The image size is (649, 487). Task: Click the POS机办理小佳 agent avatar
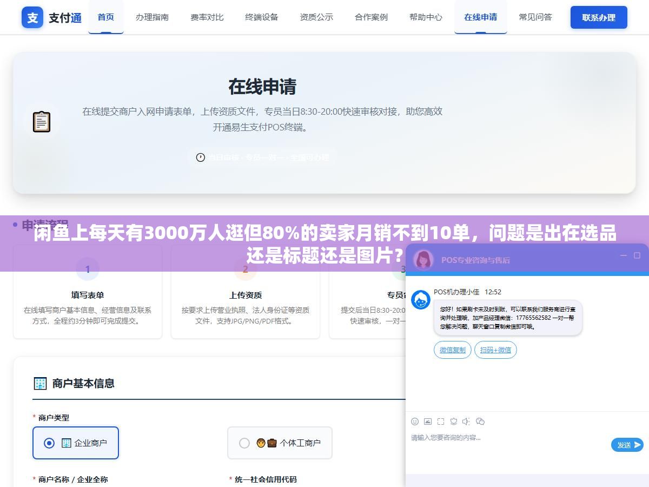pos(421,300)
